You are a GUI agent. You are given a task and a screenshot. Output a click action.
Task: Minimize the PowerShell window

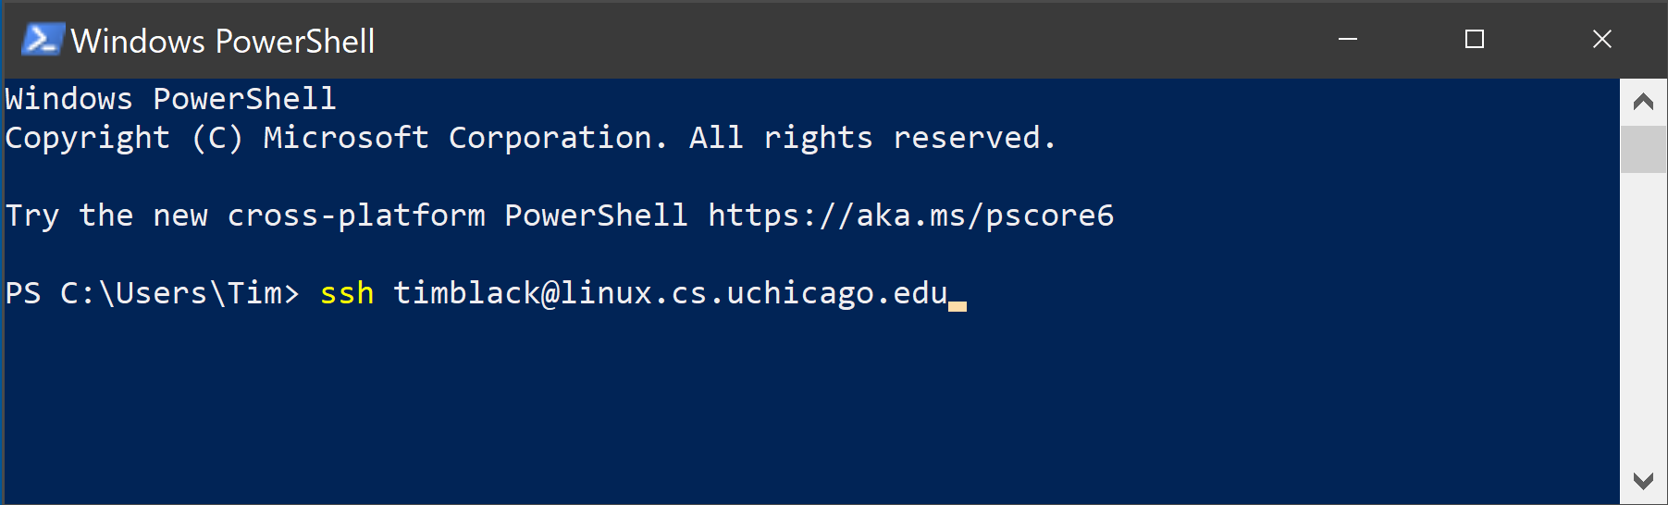pos(1348,39)
